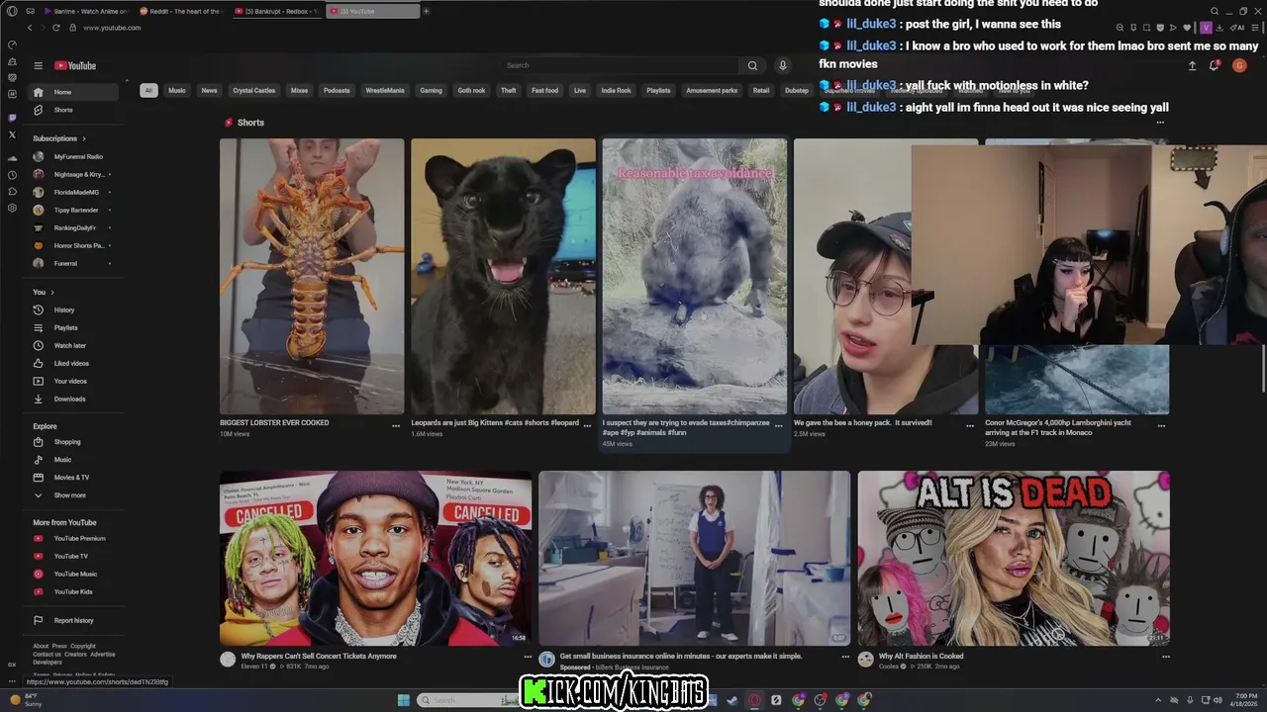Expand the You section
This screenshot has width=1267, height=712.
(x=44, y=292)
